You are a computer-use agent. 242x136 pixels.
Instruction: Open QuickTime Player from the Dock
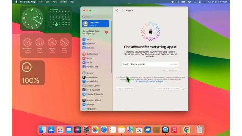coord(165,130)
